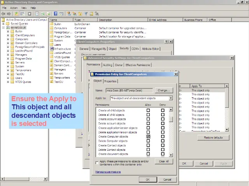Viewport: 249px width, 186px height.
Task: Click the ClientComputers OU folder in tree
Action: (13, 35)
